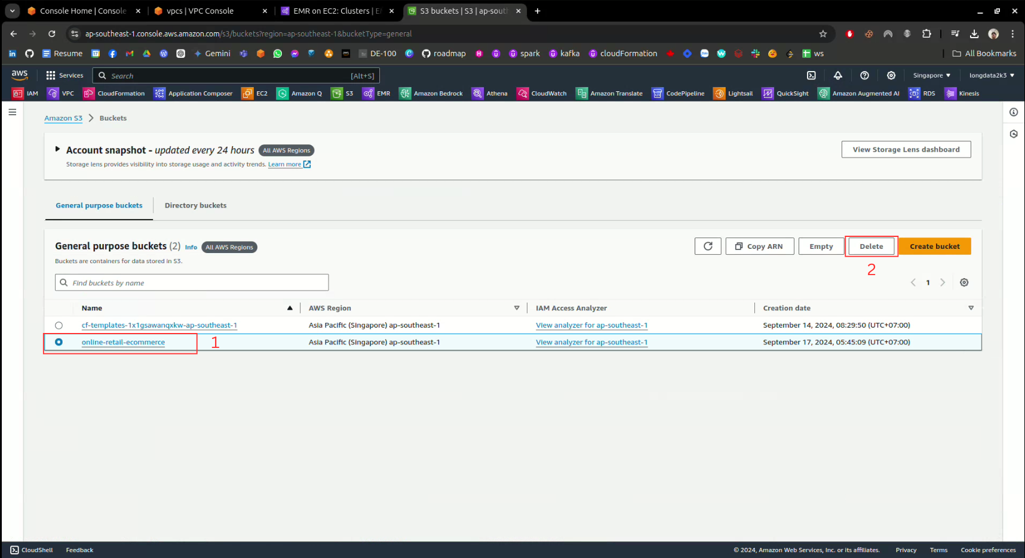Open the longdata2k3 account dropdown
Image resolution: width=1025 pixels, height=558 pixels.
[992, 76]
